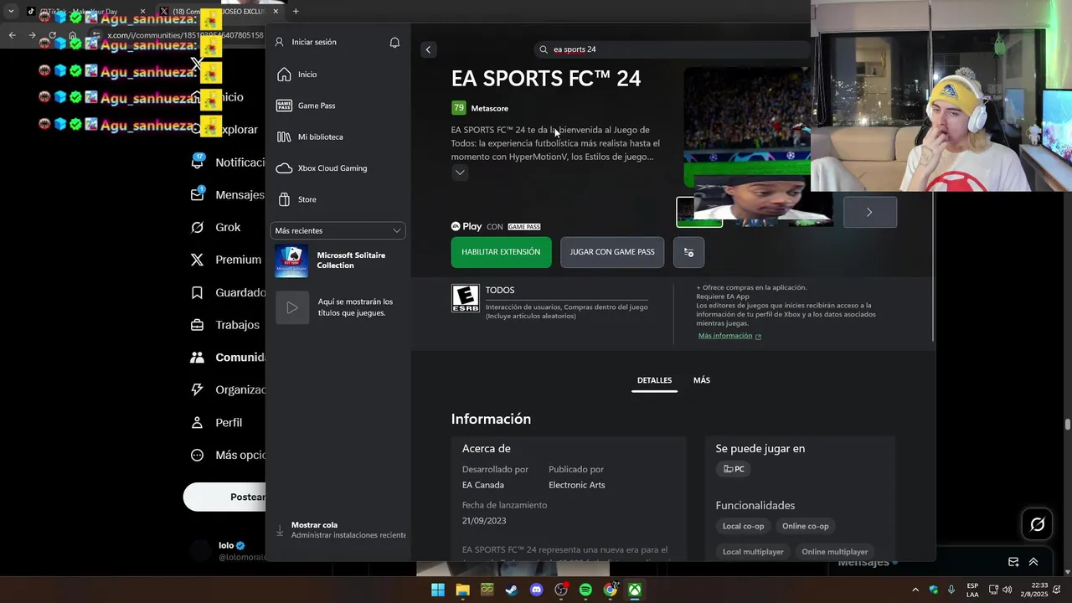
Task: Click the notifications bell in Xbox app
Action: coord(394,42)
